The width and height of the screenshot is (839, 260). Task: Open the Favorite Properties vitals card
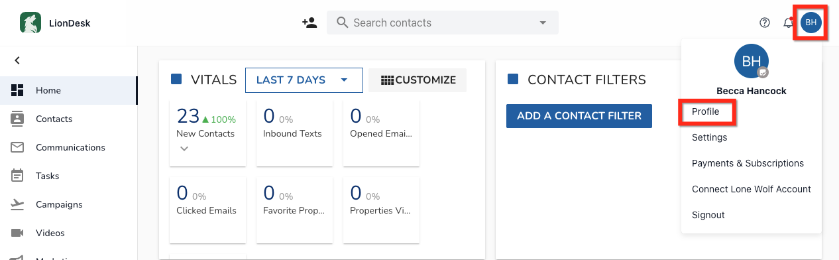click(x=294, y=210)
